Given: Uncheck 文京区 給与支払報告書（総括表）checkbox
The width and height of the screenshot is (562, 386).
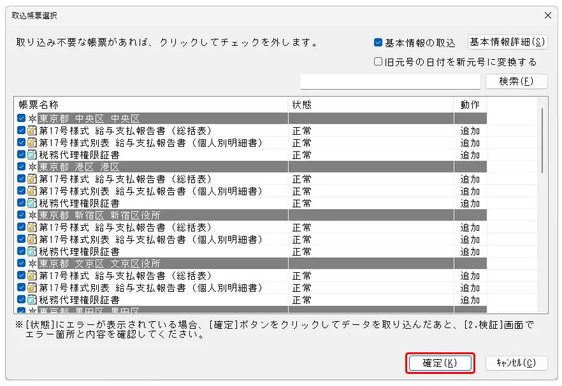Looking at the screenshot, I should (x=22, y=276).
